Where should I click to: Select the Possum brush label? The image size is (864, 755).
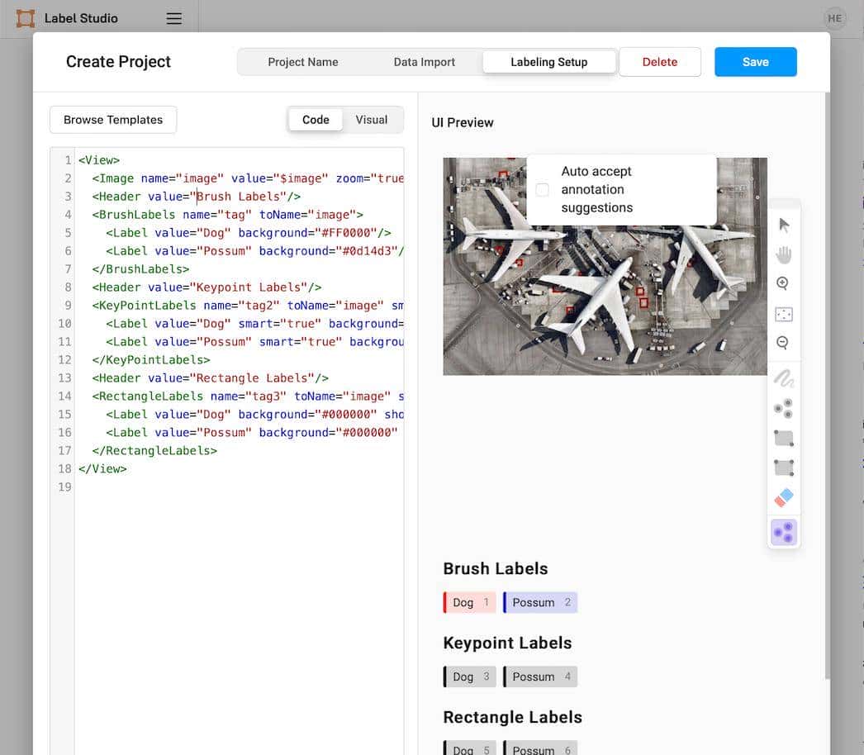[540, 602]
